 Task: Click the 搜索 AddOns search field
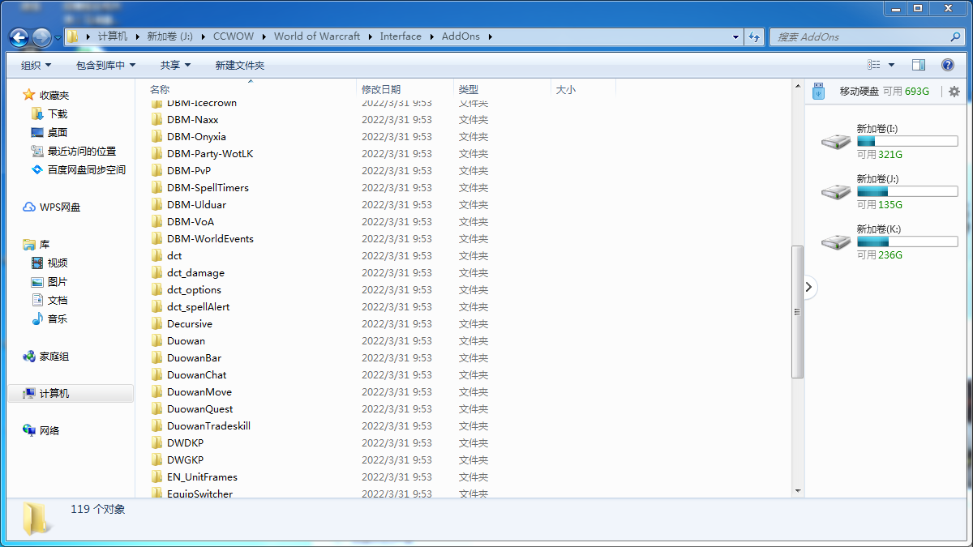[x=859, y=36]
